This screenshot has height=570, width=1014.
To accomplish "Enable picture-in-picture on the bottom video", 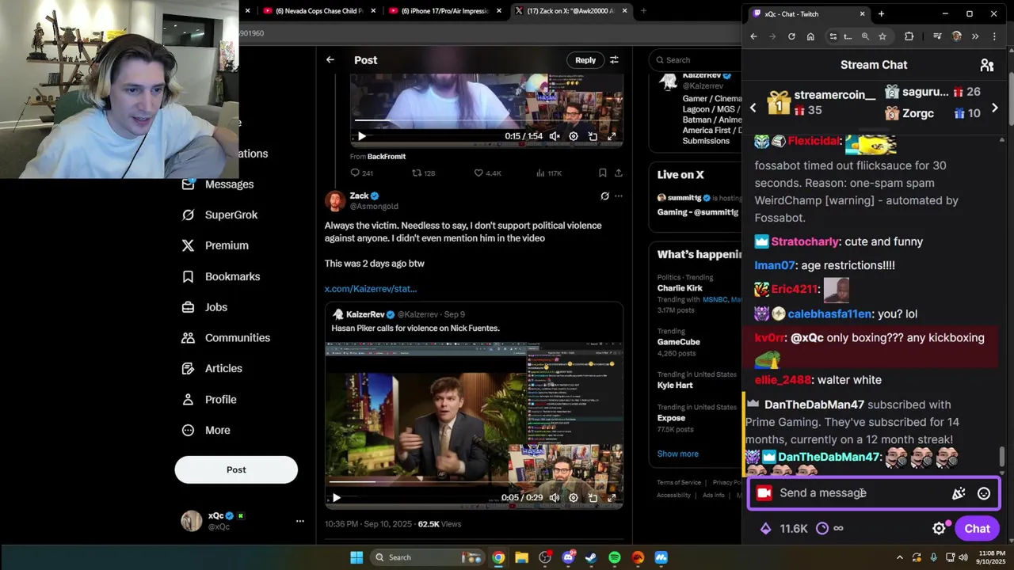I will pos(593,498).
